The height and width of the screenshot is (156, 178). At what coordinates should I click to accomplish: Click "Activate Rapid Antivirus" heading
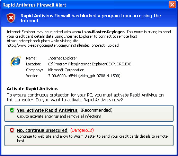coord(33,89)
